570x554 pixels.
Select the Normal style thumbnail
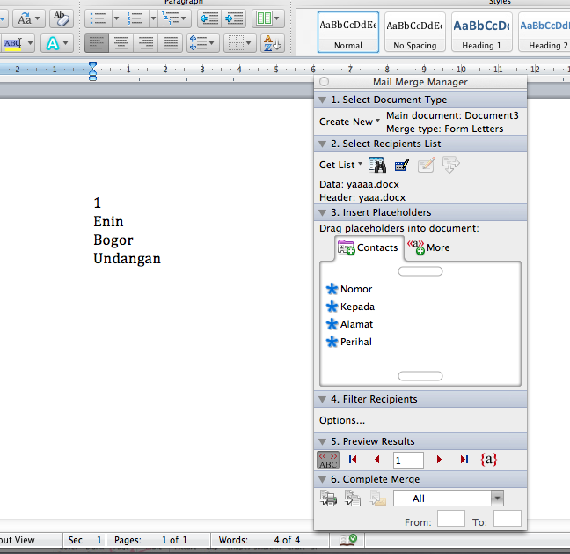348,32
